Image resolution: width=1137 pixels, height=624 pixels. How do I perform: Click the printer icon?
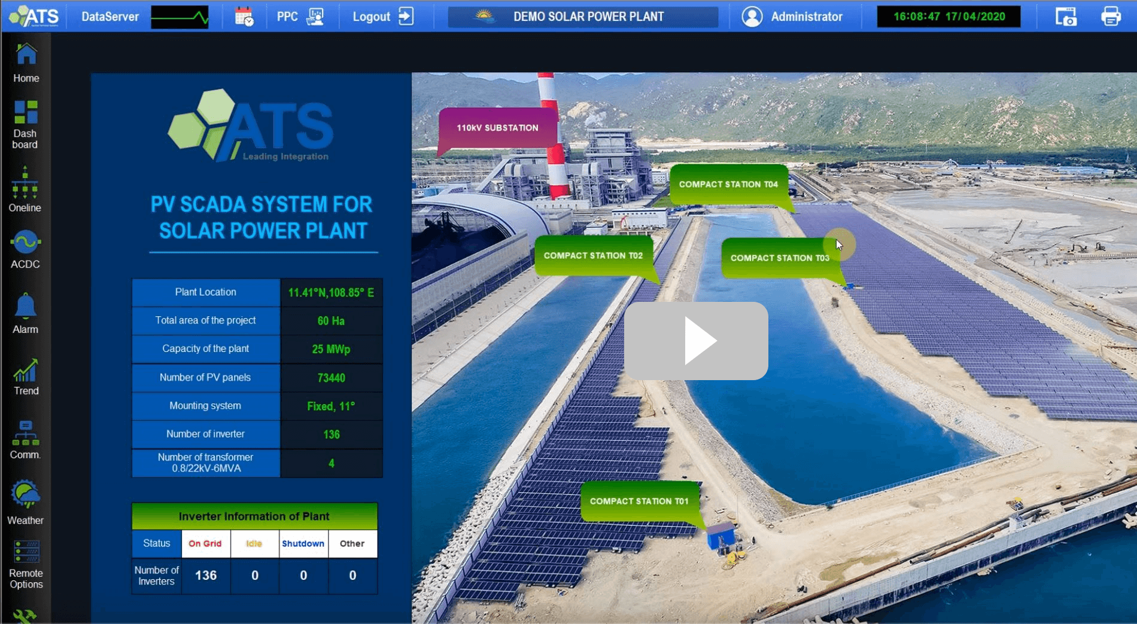[x=1110, y=17]
